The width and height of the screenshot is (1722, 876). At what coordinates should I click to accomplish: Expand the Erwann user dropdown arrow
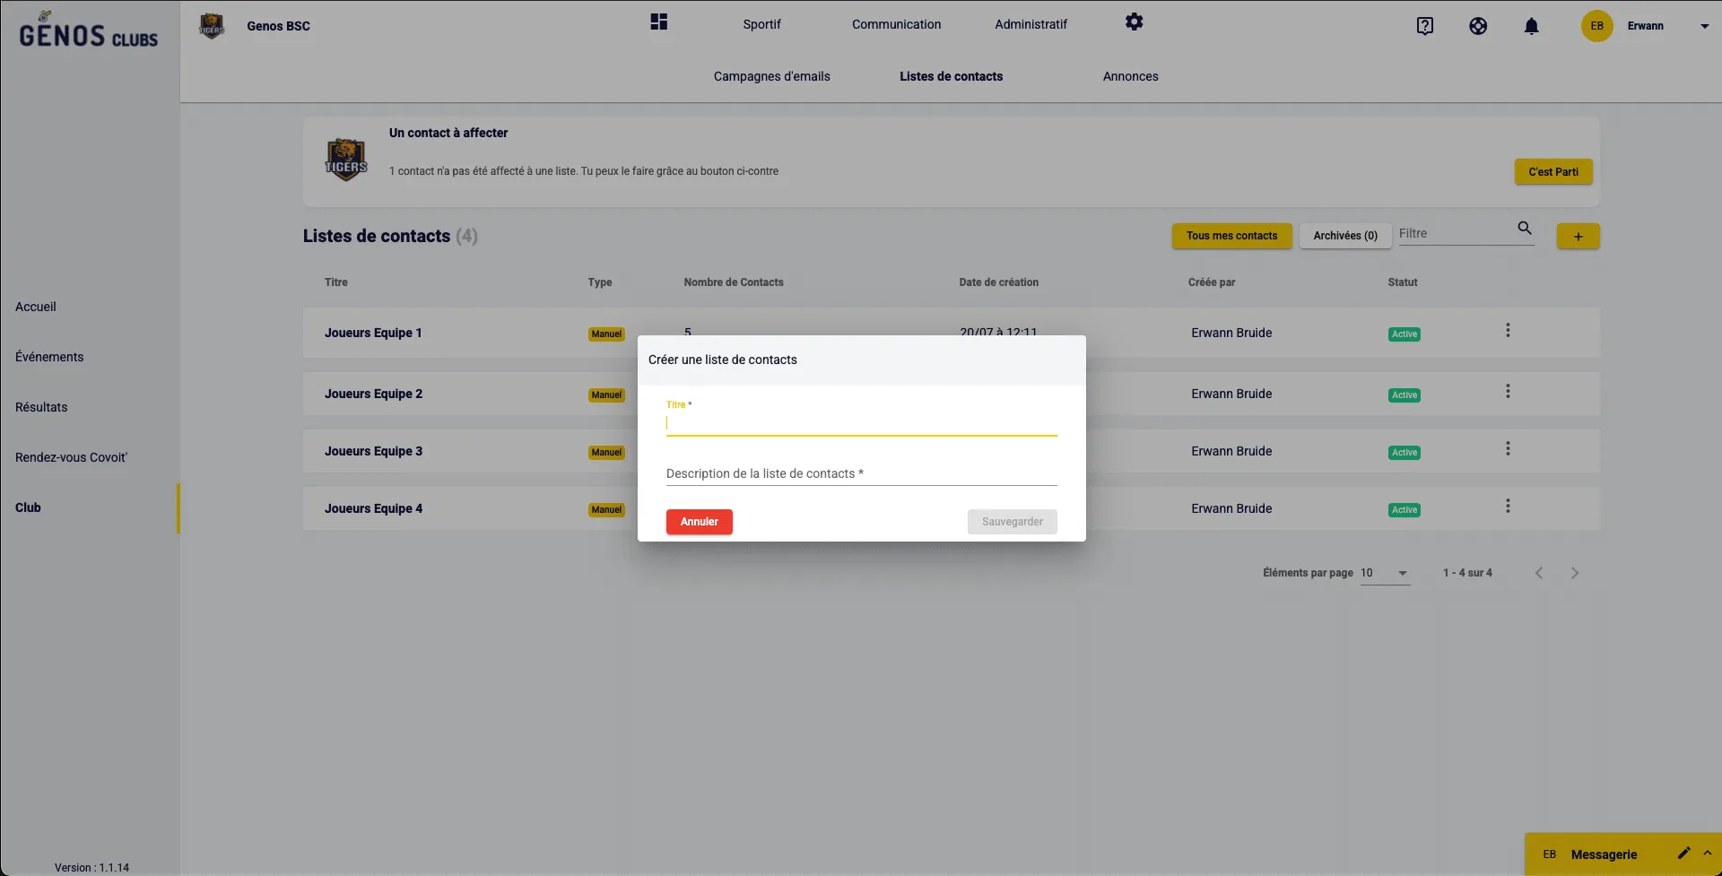1704,26
